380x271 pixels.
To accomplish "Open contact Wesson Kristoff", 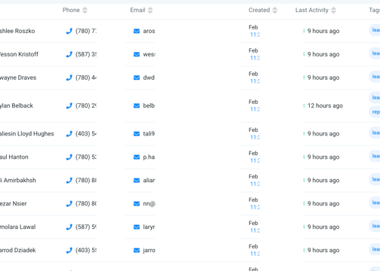I will pyautogui.click(x=19, y=54).
